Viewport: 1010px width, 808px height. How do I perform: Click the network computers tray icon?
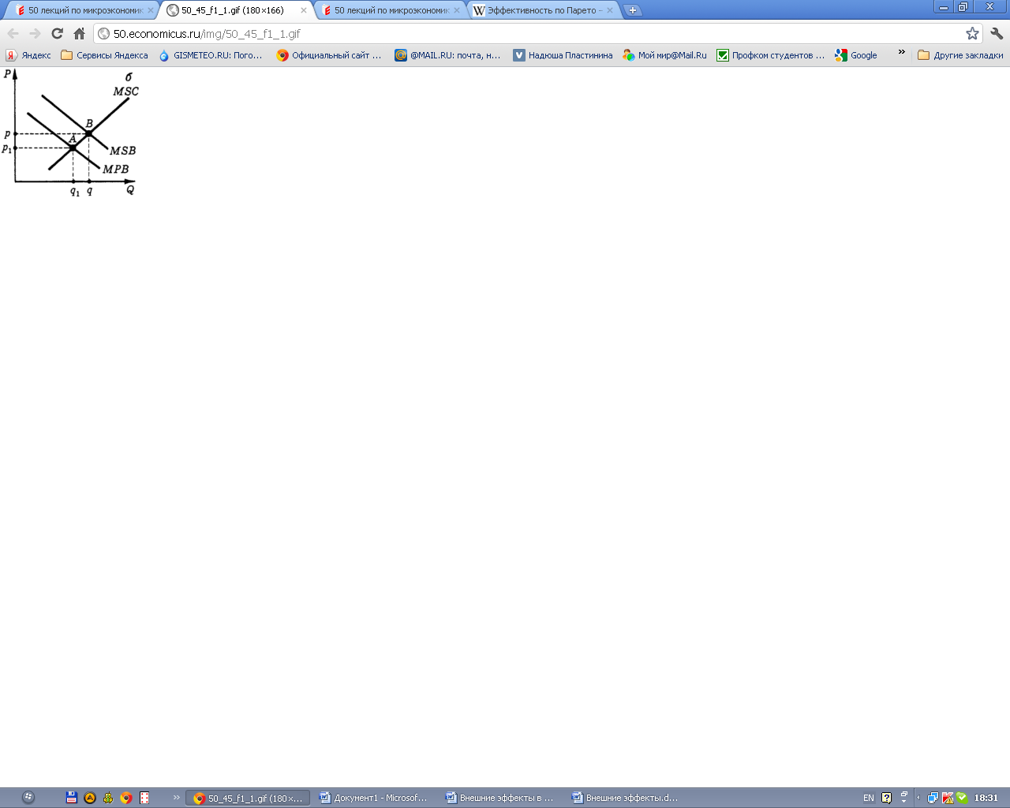(933, 798)
